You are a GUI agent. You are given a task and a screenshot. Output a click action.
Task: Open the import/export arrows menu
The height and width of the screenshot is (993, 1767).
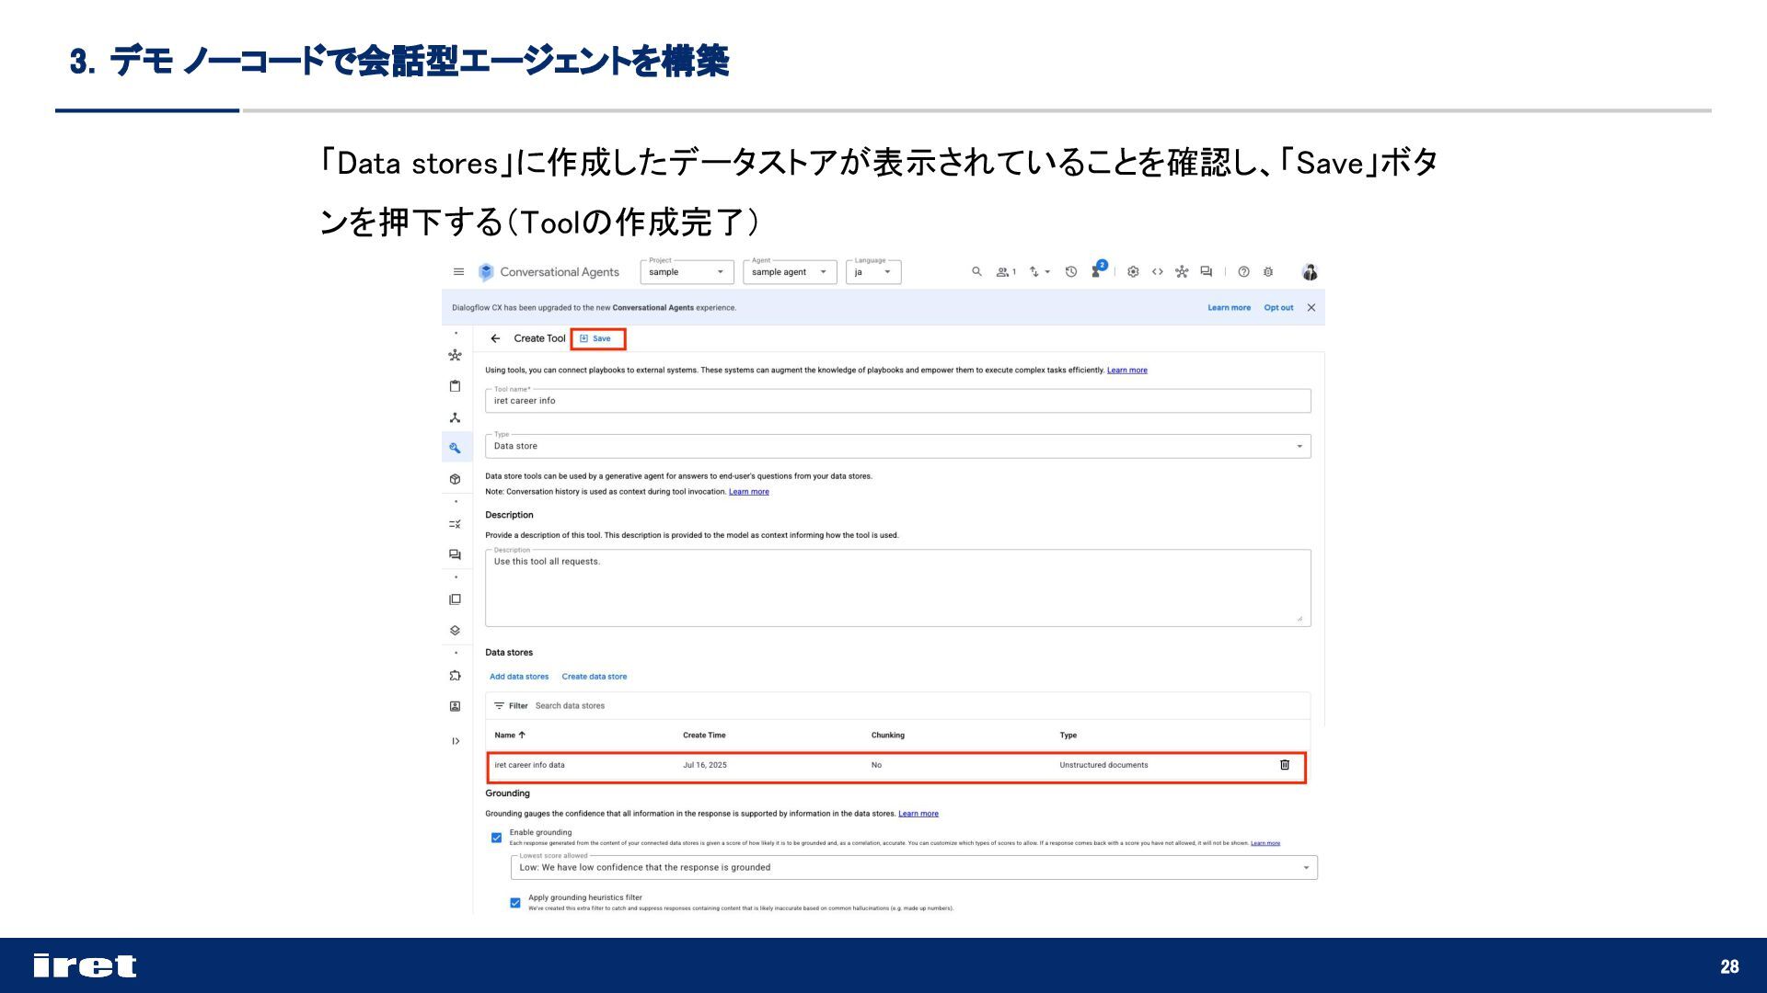tap(1039, 272)
